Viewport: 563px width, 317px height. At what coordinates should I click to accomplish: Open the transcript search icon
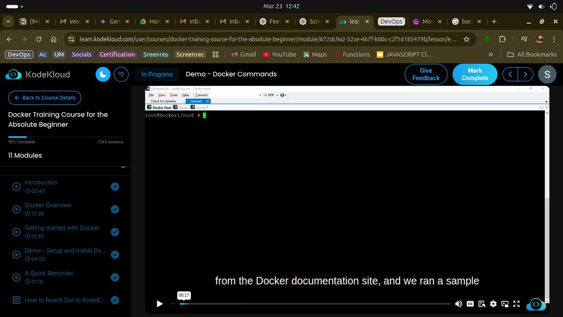tap(481, 304)
